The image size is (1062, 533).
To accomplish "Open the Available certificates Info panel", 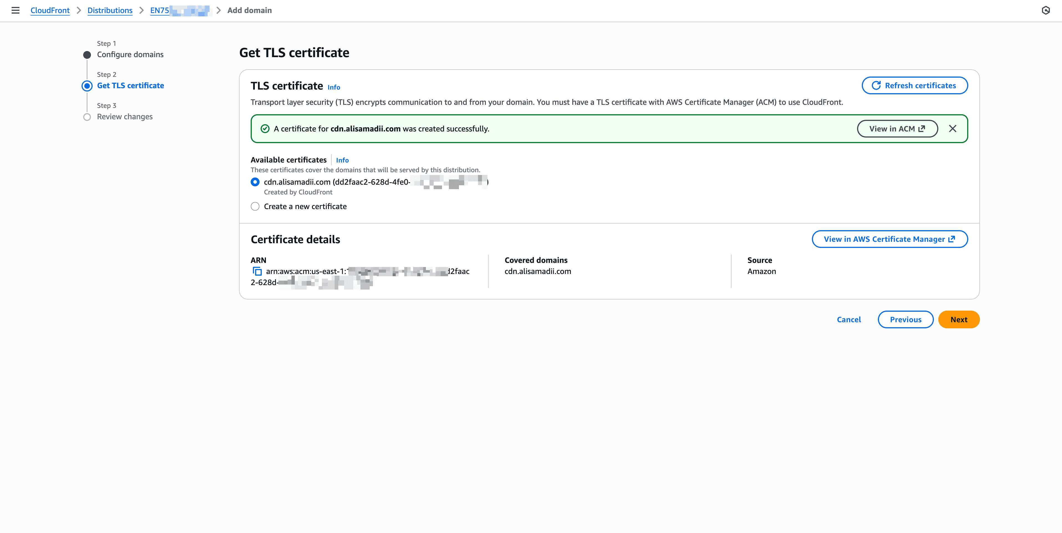I will 342,160.
